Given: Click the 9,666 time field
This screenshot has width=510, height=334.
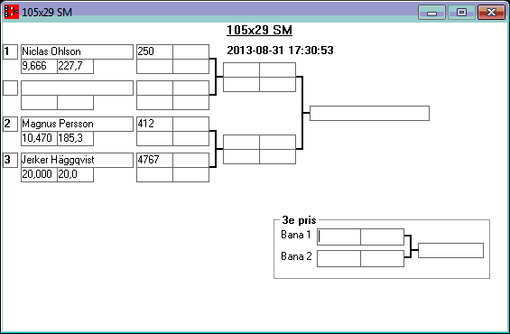Looking at the screenshot, I should [39, 66].
